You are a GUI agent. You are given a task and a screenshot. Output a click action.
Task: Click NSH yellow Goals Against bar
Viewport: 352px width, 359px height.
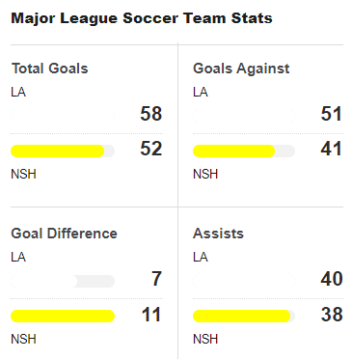(x=233, y=152)
